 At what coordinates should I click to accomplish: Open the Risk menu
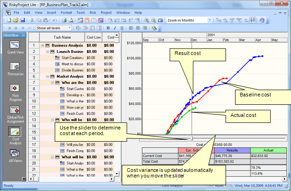(x=94, y=12)
